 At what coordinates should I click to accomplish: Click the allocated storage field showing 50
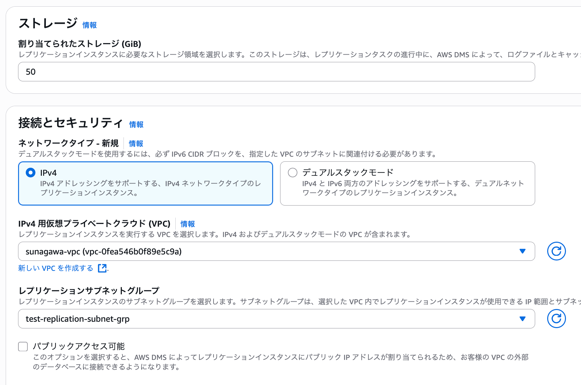pos(276,72)
